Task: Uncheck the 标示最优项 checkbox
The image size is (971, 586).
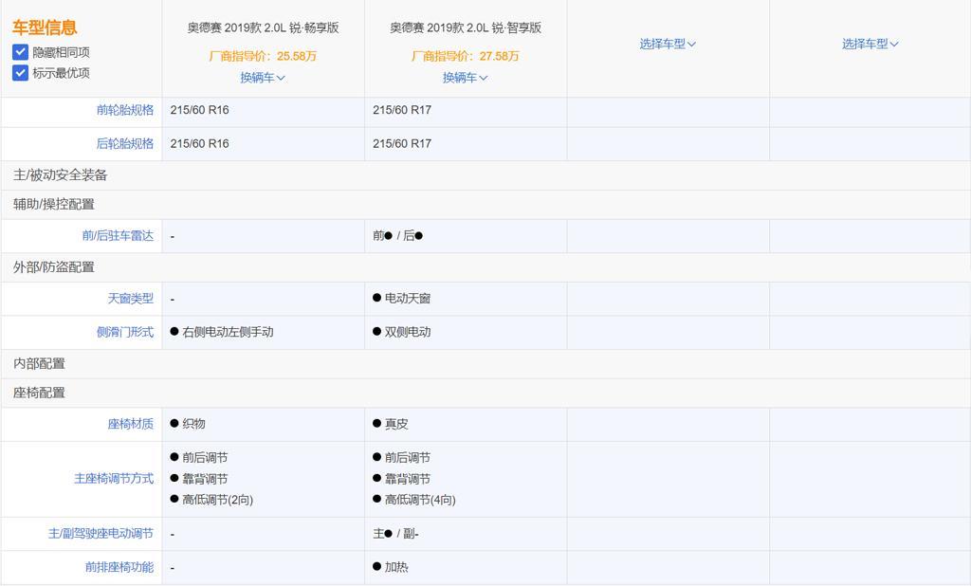Action: coord(21,72)
